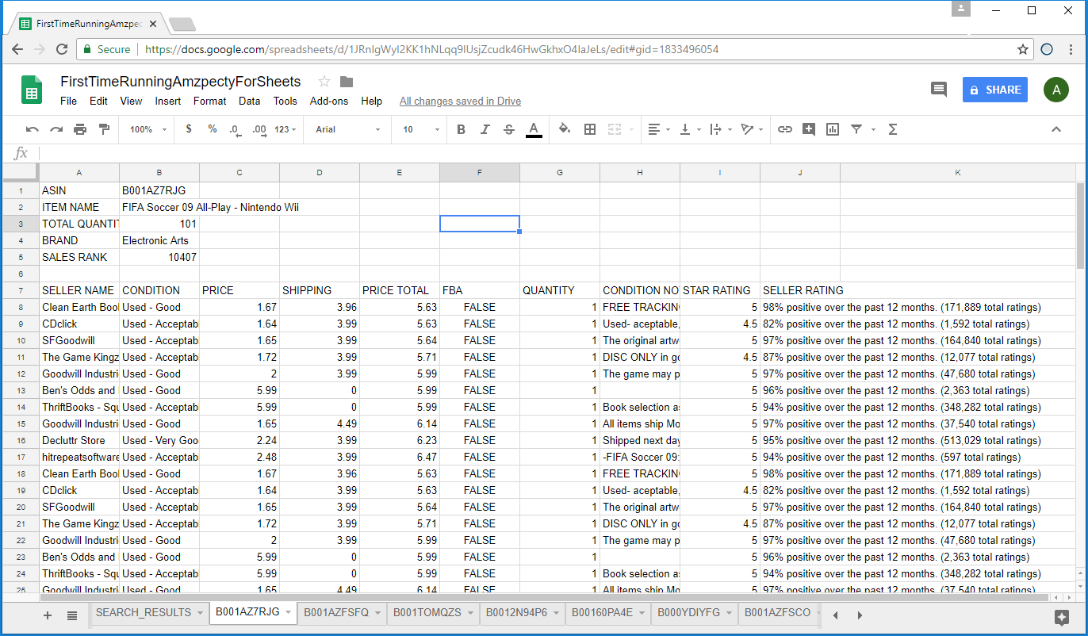The image size is (1088, 636).
Task: Click the Redo icon in toolbar
Action: click(x=56, y=129)
